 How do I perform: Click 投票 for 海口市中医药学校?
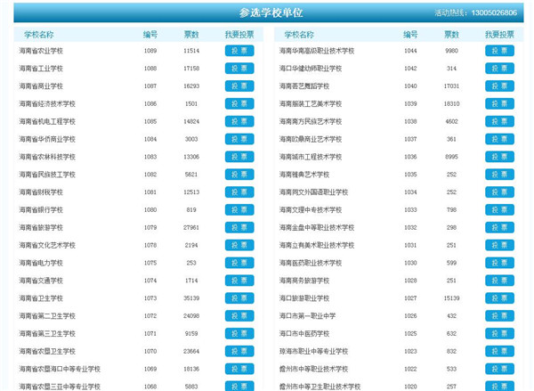[499, 333]
